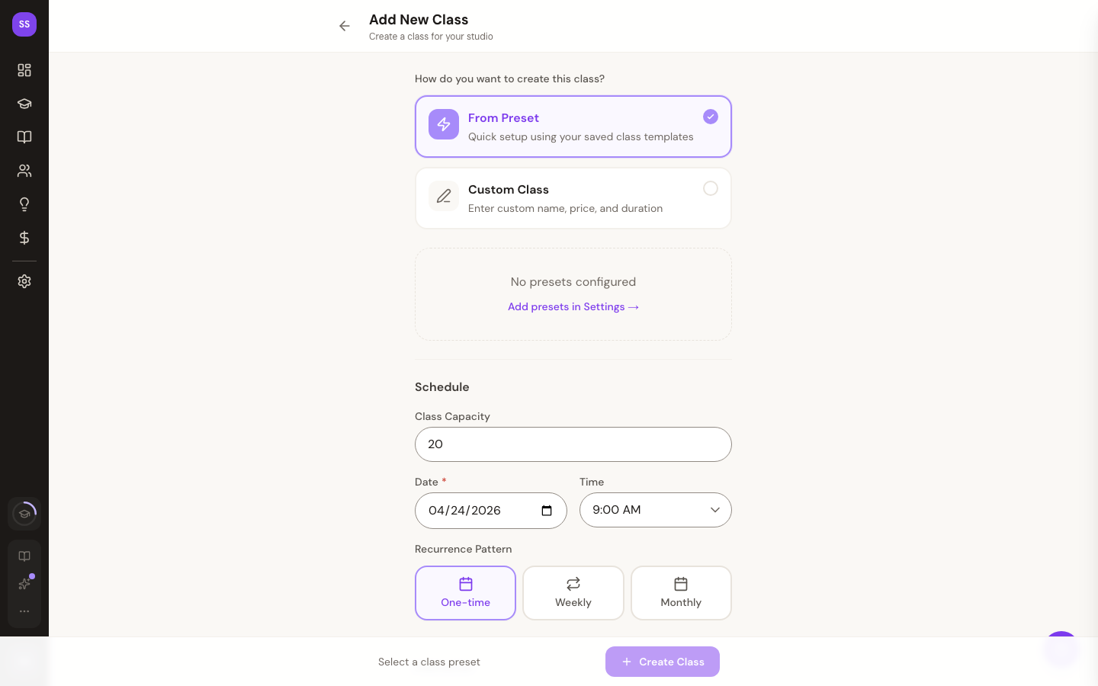Click the back arrow icon
Viewport: 1098px width, 686px height.
pyautogui.click(x=345, y=26)
